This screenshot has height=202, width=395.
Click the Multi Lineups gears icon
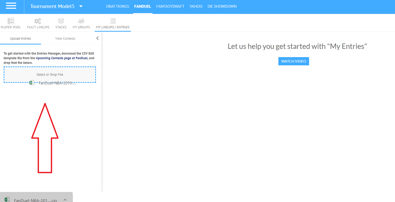coord(38,21)
